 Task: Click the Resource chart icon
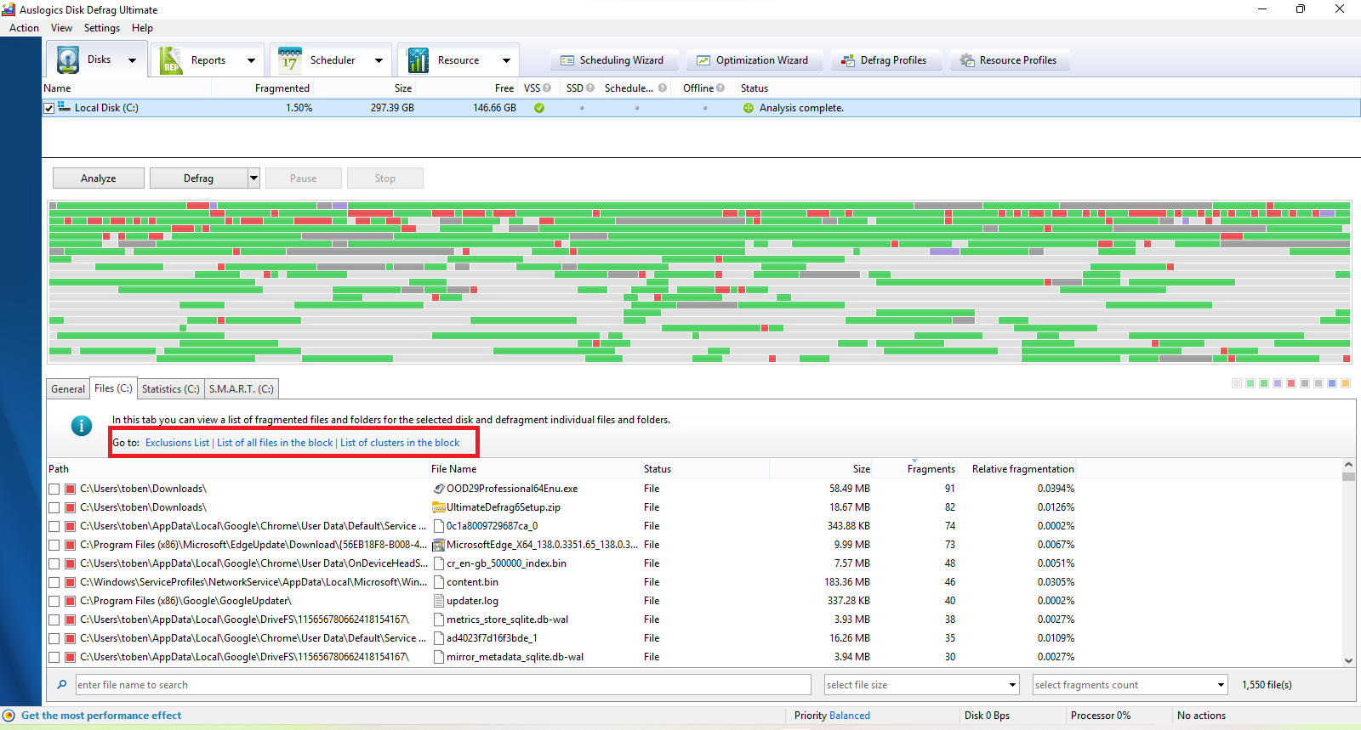pos(418,60)
